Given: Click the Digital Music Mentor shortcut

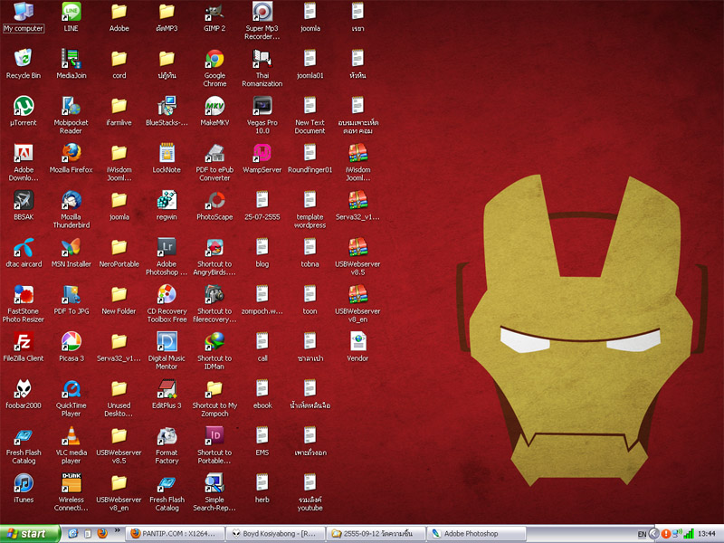Looking at the screenshot, I should coord(167,351).
